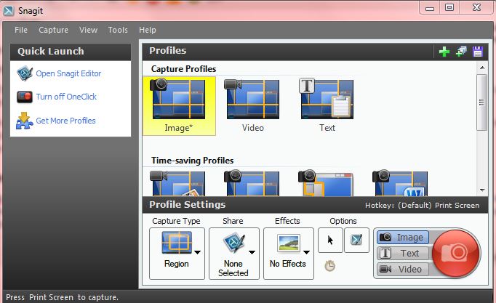Select the Text capture profile
Viewport: 496px width, 303px height.
click(x=327, y=106)
